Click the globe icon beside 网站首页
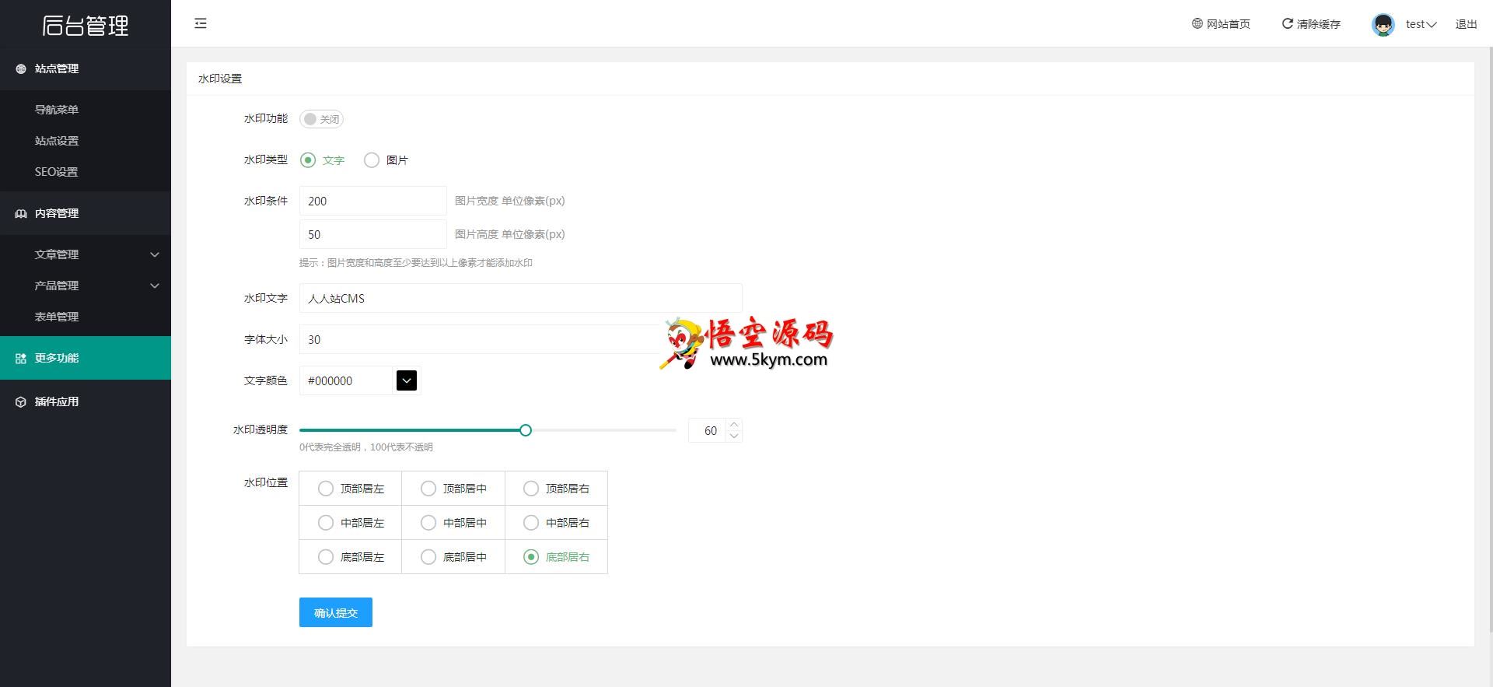The height and width of the screenshot is (687, 1493). coord(1198,23)
